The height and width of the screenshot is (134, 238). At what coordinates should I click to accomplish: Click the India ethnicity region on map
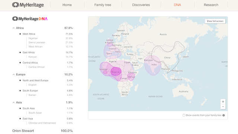click(152, 65)
